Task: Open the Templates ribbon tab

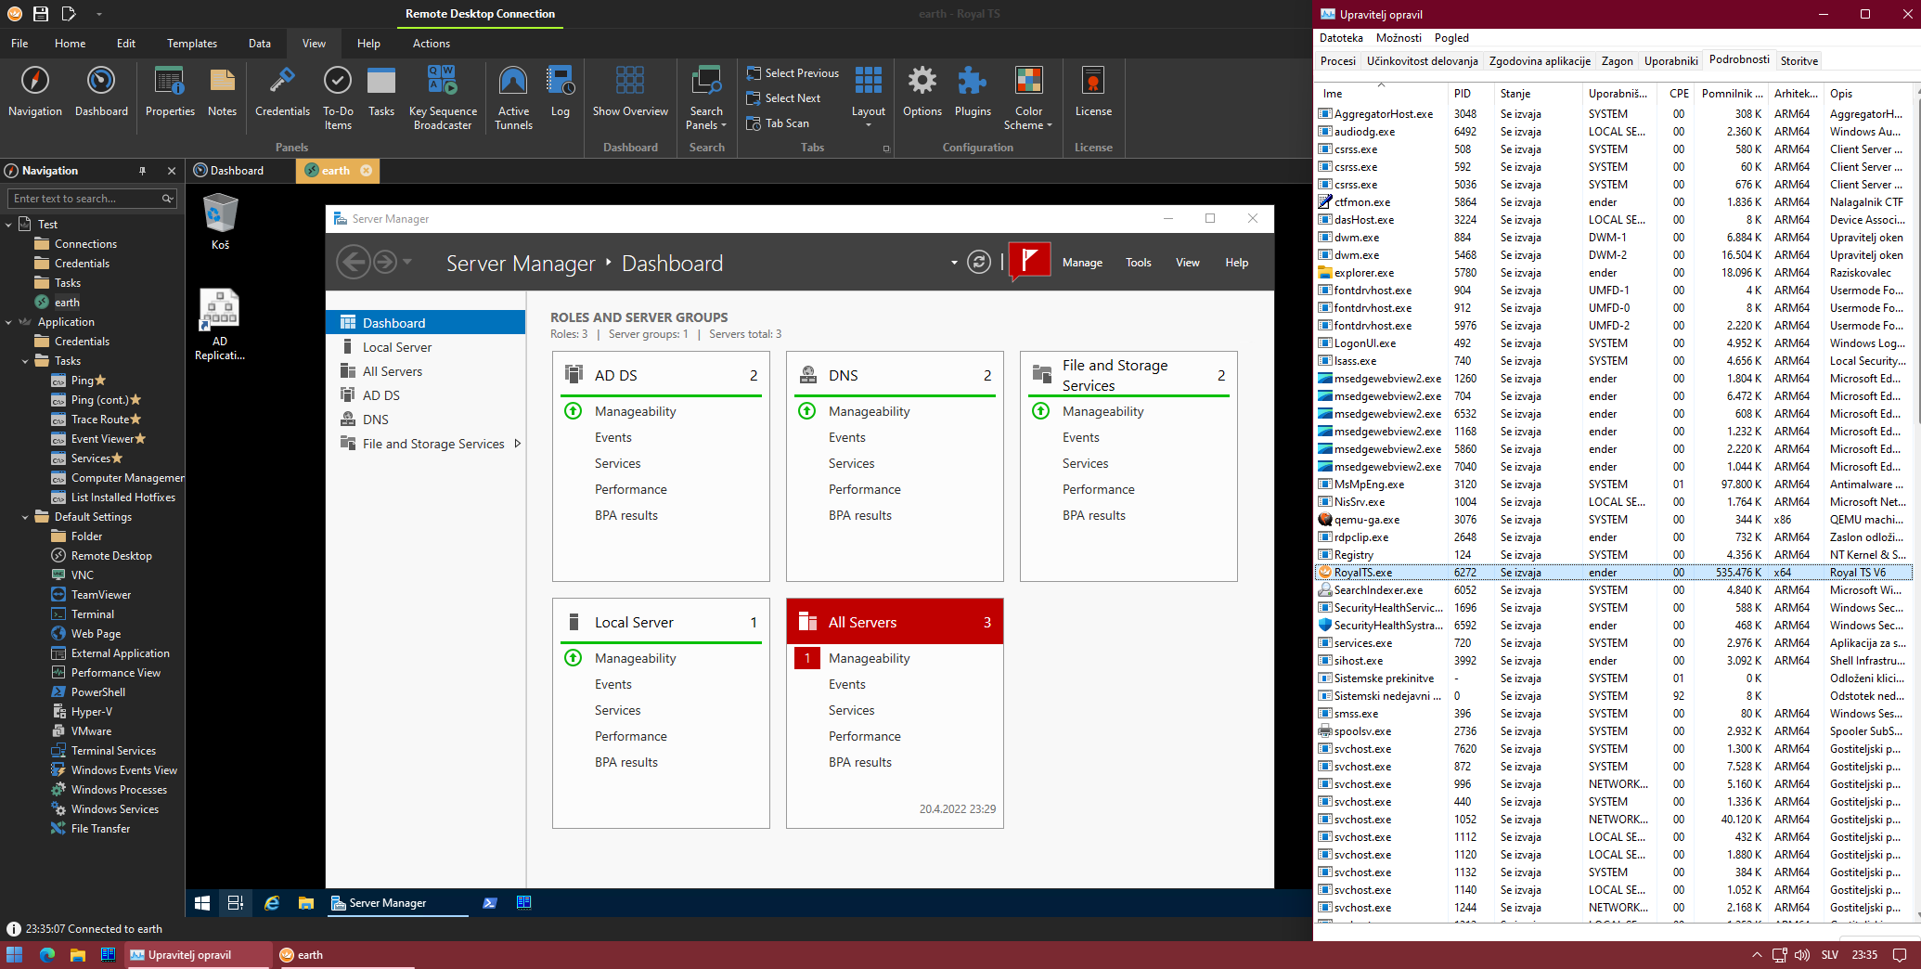Action: click(x=192, y=44)
